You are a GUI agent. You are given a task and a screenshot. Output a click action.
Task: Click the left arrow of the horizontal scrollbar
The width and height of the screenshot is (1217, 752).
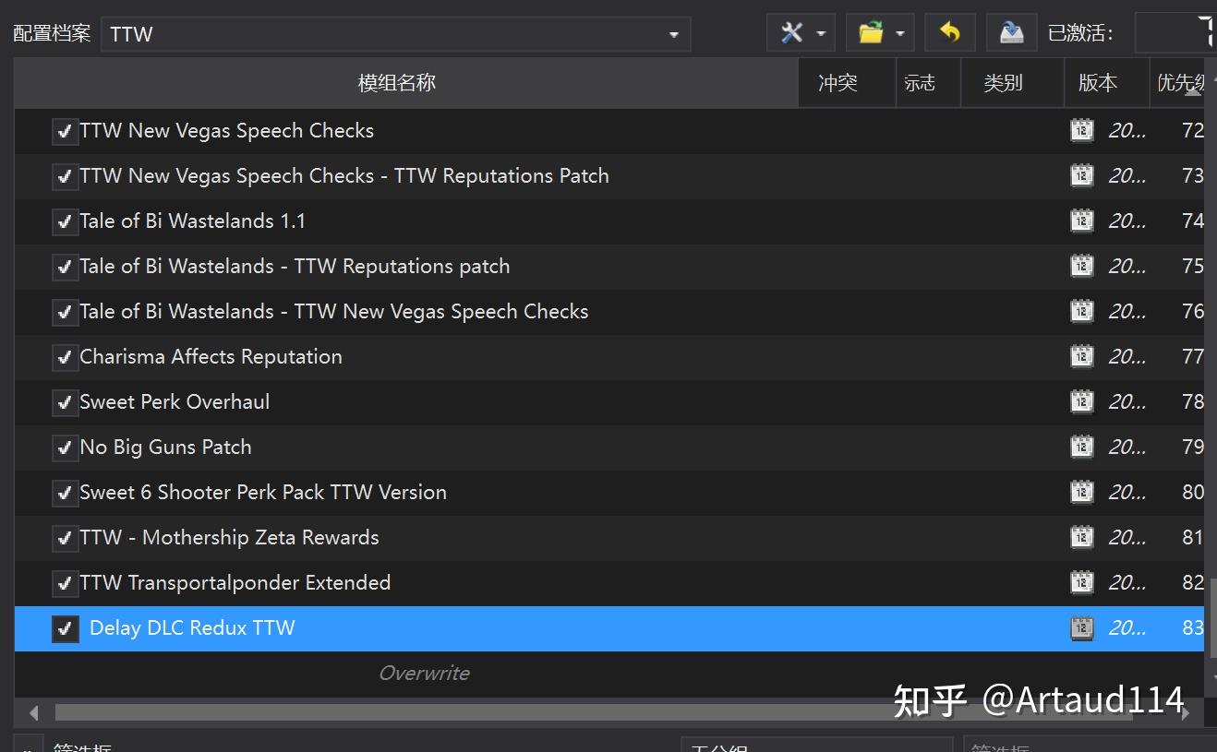(x=33, y=712)
